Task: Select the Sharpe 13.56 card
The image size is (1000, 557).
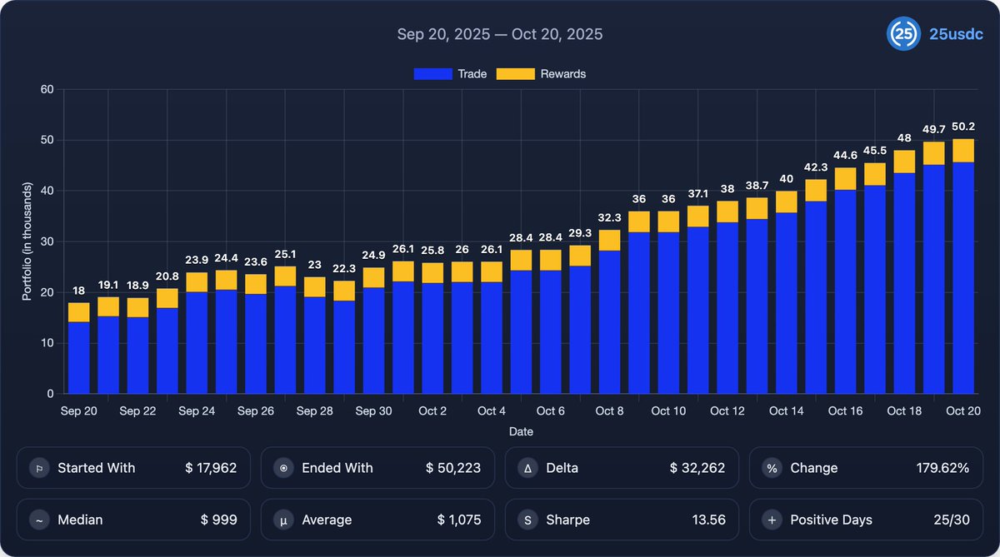Action: pos(622,520)
